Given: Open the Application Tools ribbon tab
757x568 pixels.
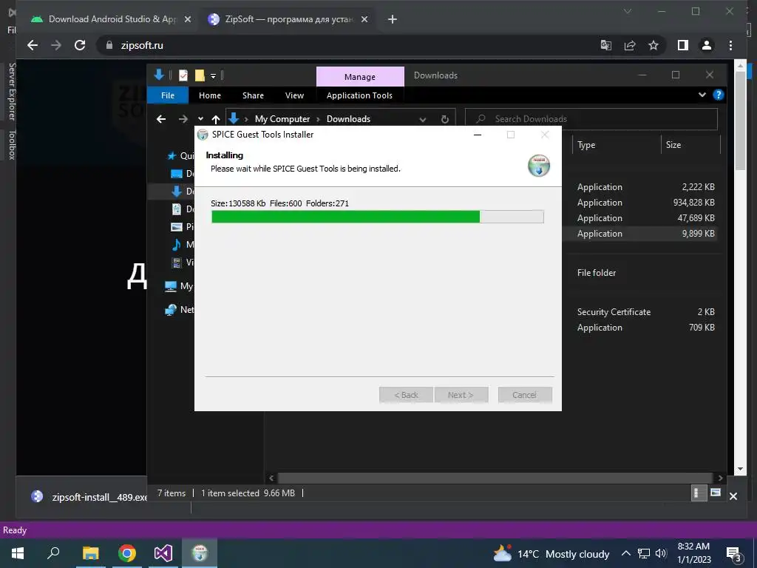Looking at the screenshot, I should (359, 95).
